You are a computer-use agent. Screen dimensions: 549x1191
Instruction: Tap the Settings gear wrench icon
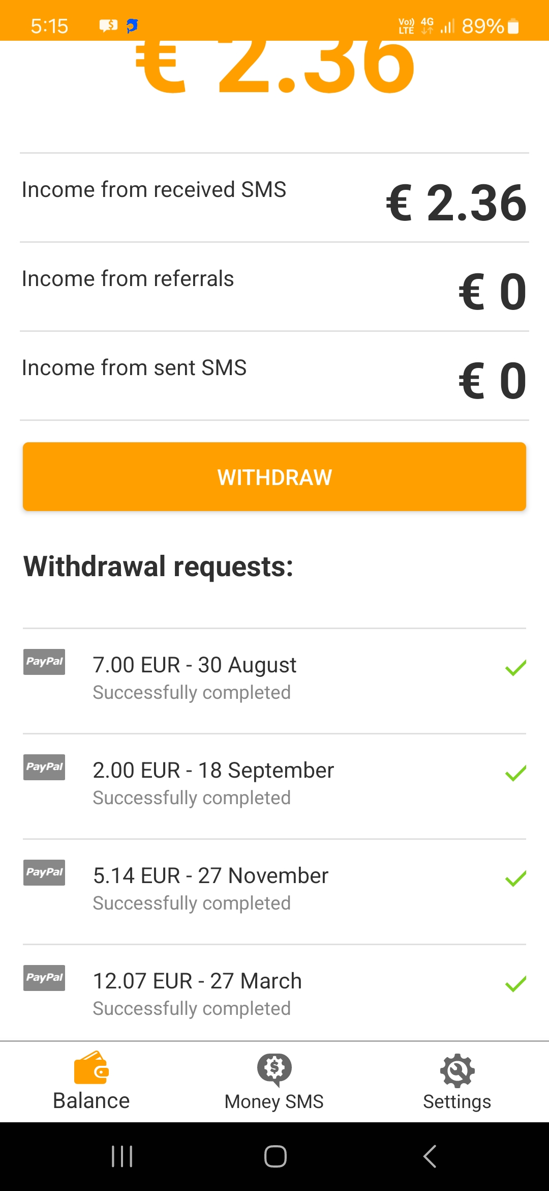tap(457, 1070)
